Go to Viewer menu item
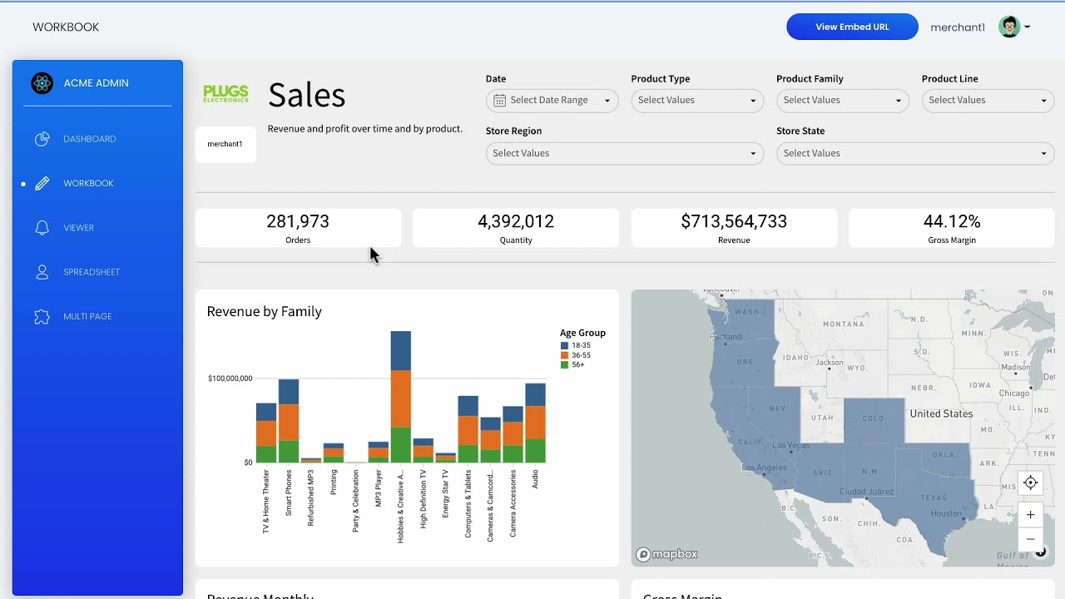1065x599 pixels. pos(79,228)
